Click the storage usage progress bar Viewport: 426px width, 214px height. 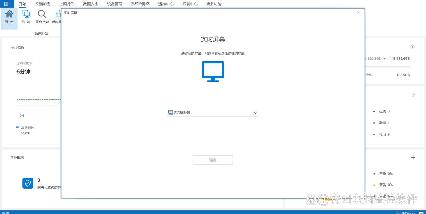387,66
